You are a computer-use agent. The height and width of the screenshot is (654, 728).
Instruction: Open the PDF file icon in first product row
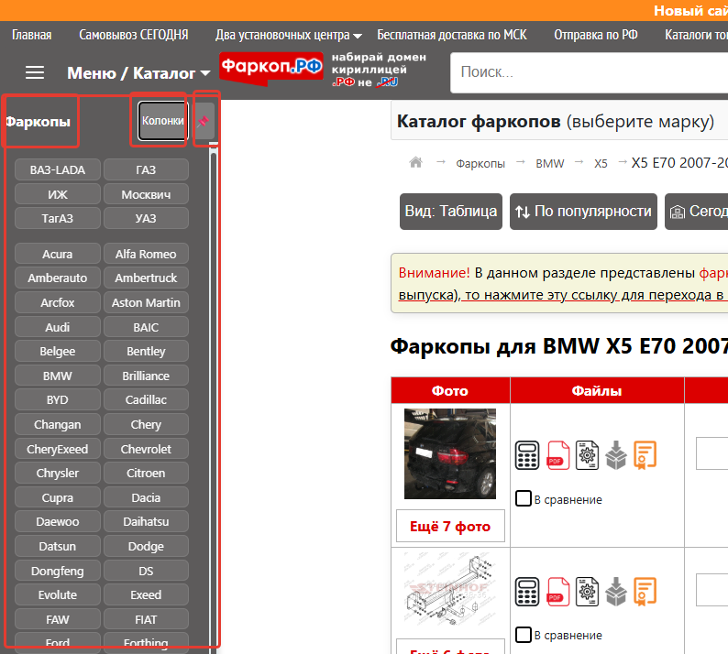(558, 455)
